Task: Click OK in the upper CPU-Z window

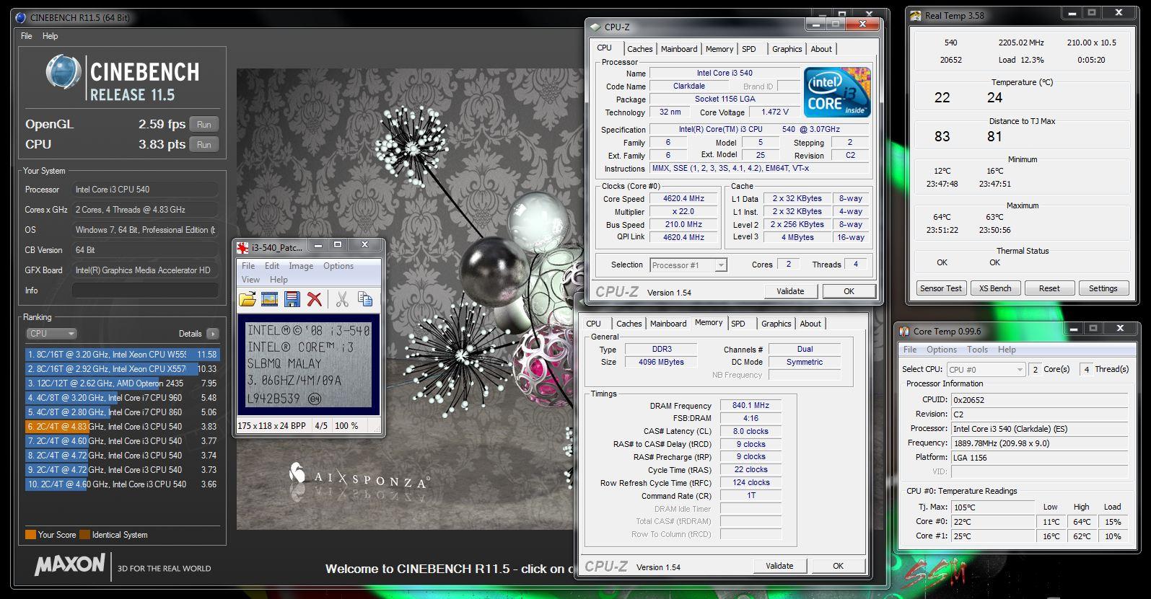Action: [x=849, y=291]
